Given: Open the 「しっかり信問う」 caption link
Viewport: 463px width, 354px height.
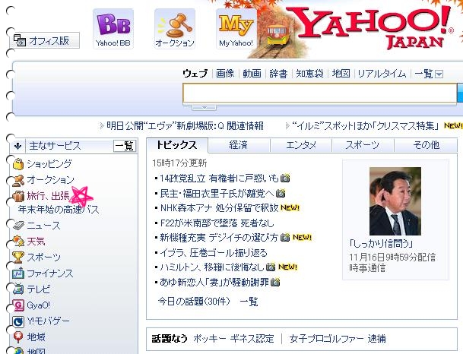Looking at the screenshot, I should tap(381, 244).
